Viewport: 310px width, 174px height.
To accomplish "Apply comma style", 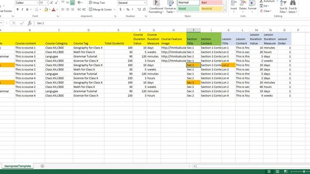I will 132,10.
